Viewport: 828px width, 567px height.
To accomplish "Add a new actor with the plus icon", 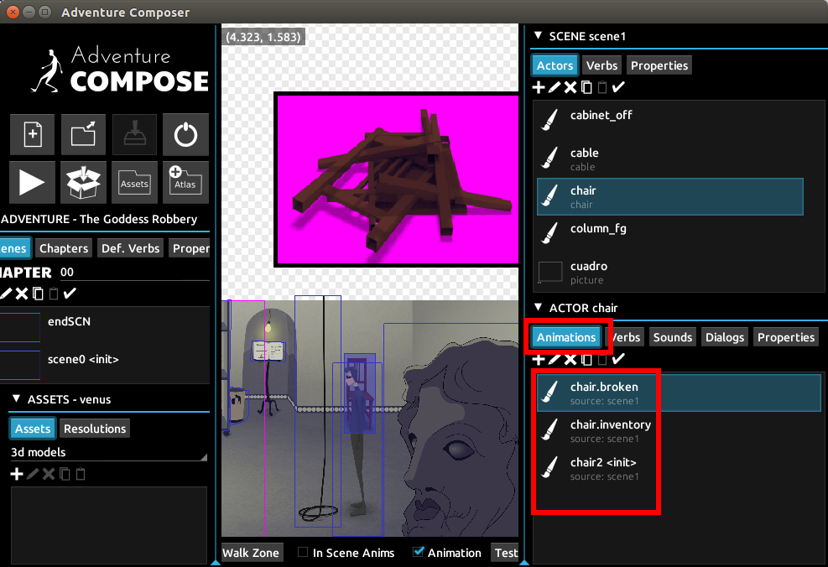I will (x=538, y=87).
